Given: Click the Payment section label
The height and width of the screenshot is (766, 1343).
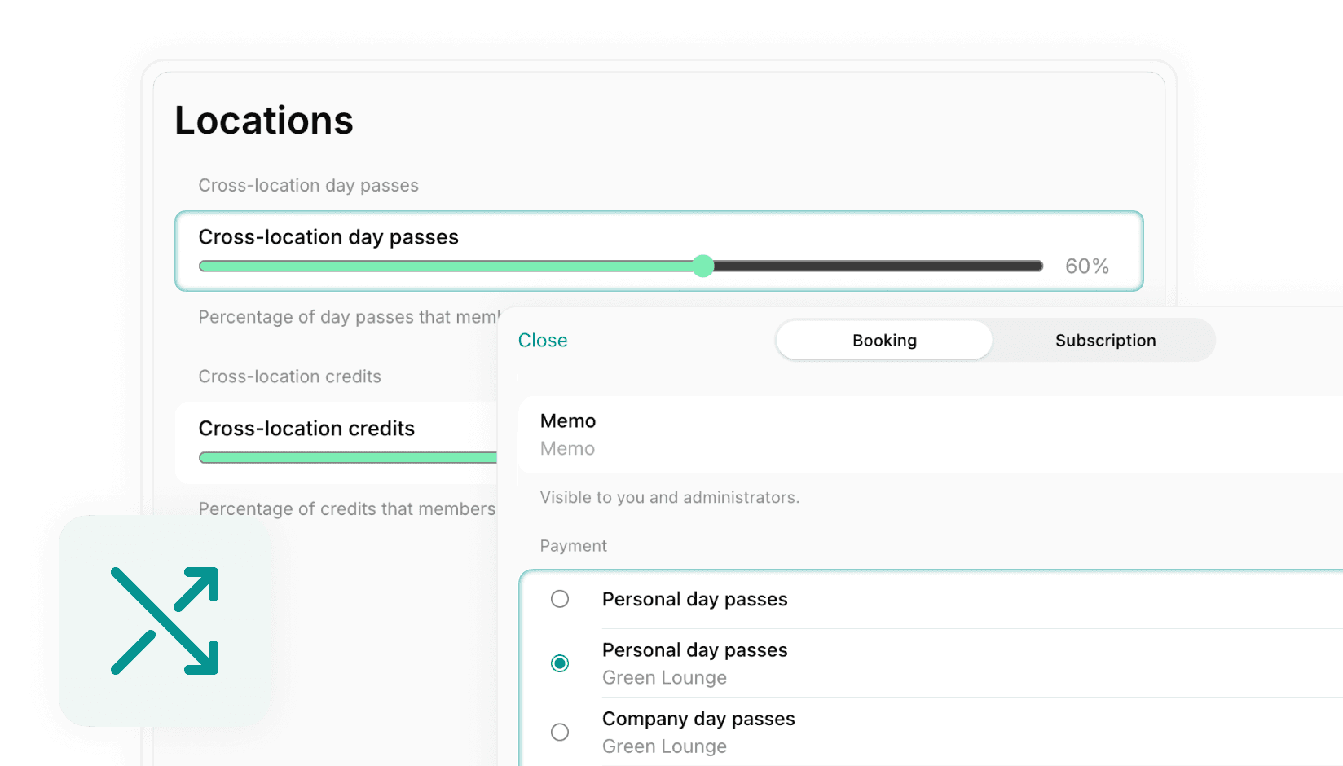Looking at the screenshot, I should [573, 545].
